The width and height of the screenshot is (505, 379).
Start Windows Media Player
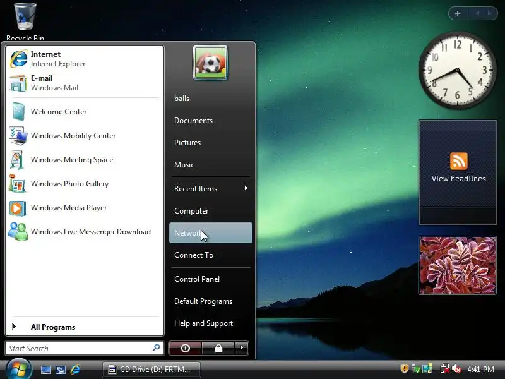tap(85, 208)
